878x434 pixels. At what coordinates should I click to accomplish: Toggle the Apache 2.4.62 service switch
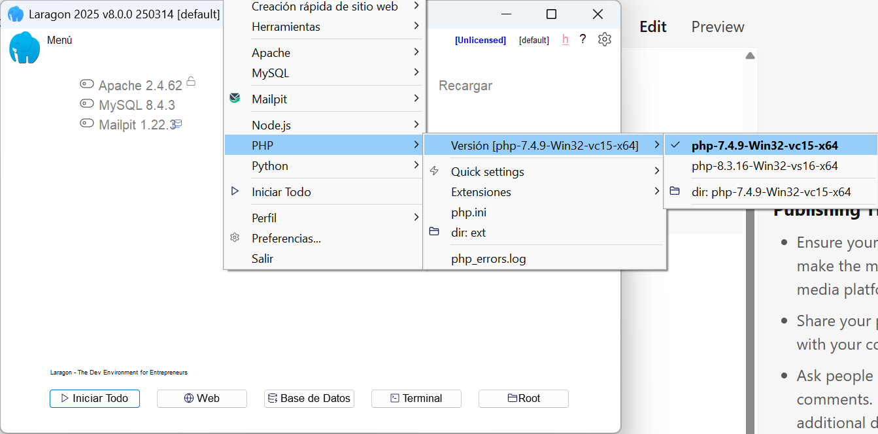click(87, 84)
